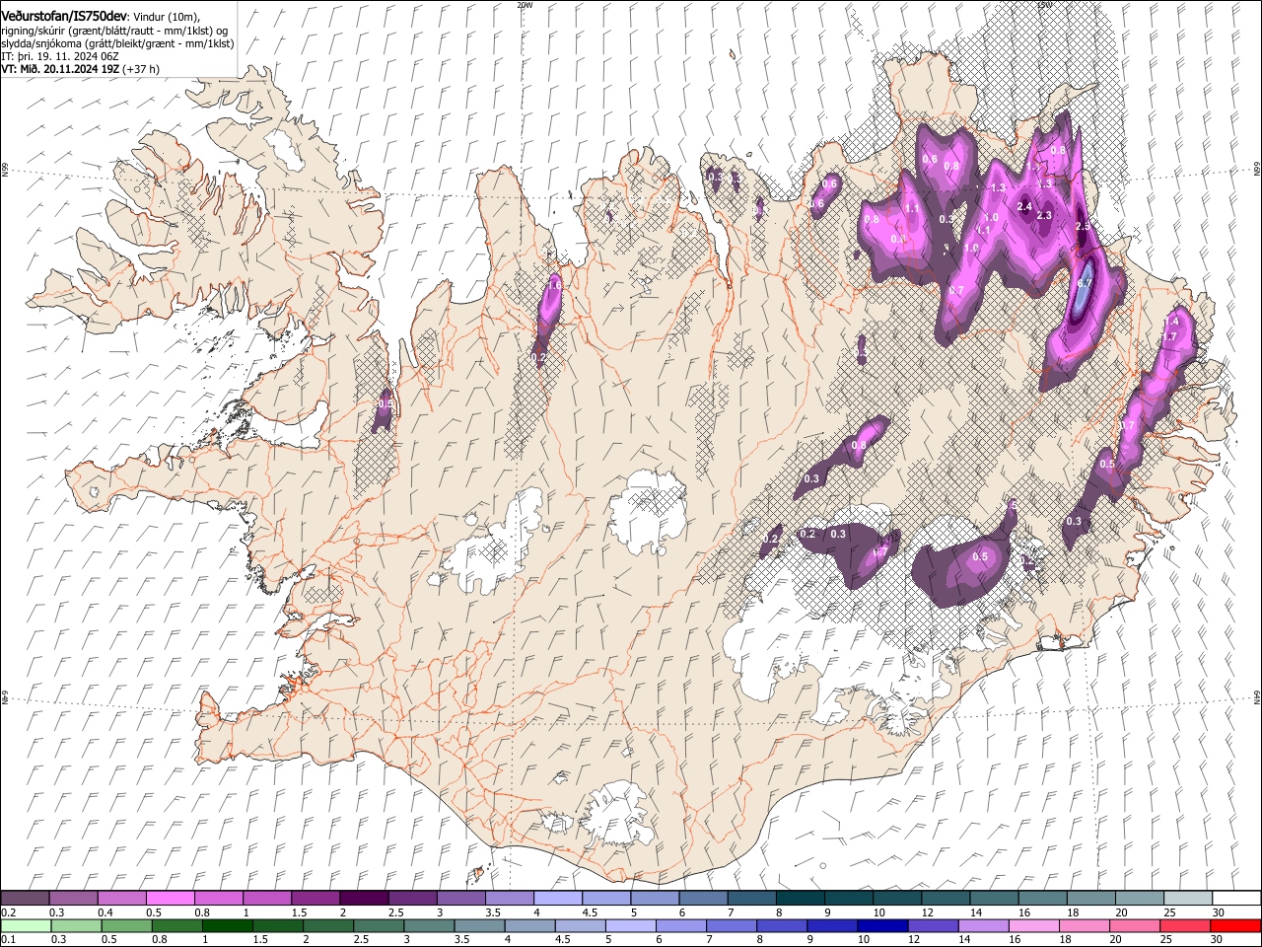This screenshot has height=947, width=1262.
Task: Click the 25 label under the snow legend
Action: coord(1168,911)
